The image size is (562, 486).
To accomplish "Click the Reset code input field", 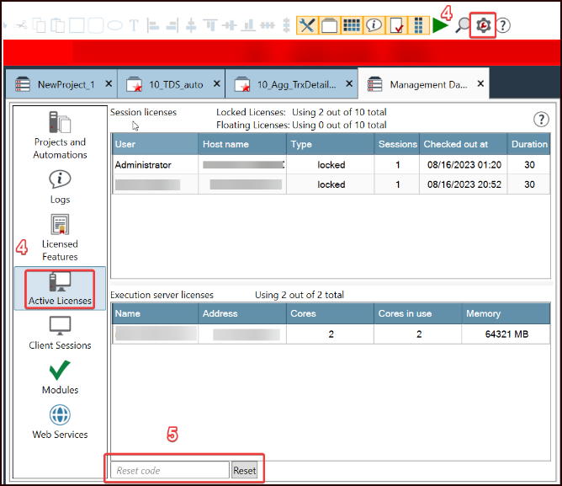I will (168, 471).
